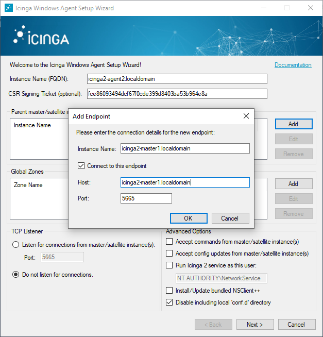Viewport: 323px width, 337px height.
Task: Enable 'Accept config updates from master/satellite' checkbox
Action: 169,254
